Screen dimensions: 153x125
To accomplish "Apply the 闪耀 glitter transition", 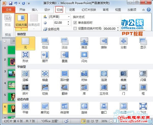I will point(143,76).
